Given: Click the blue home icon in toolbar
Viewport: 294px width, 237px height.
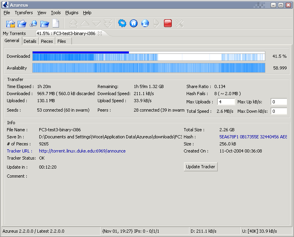Looking at the screenshot, I should pos(134,24).
